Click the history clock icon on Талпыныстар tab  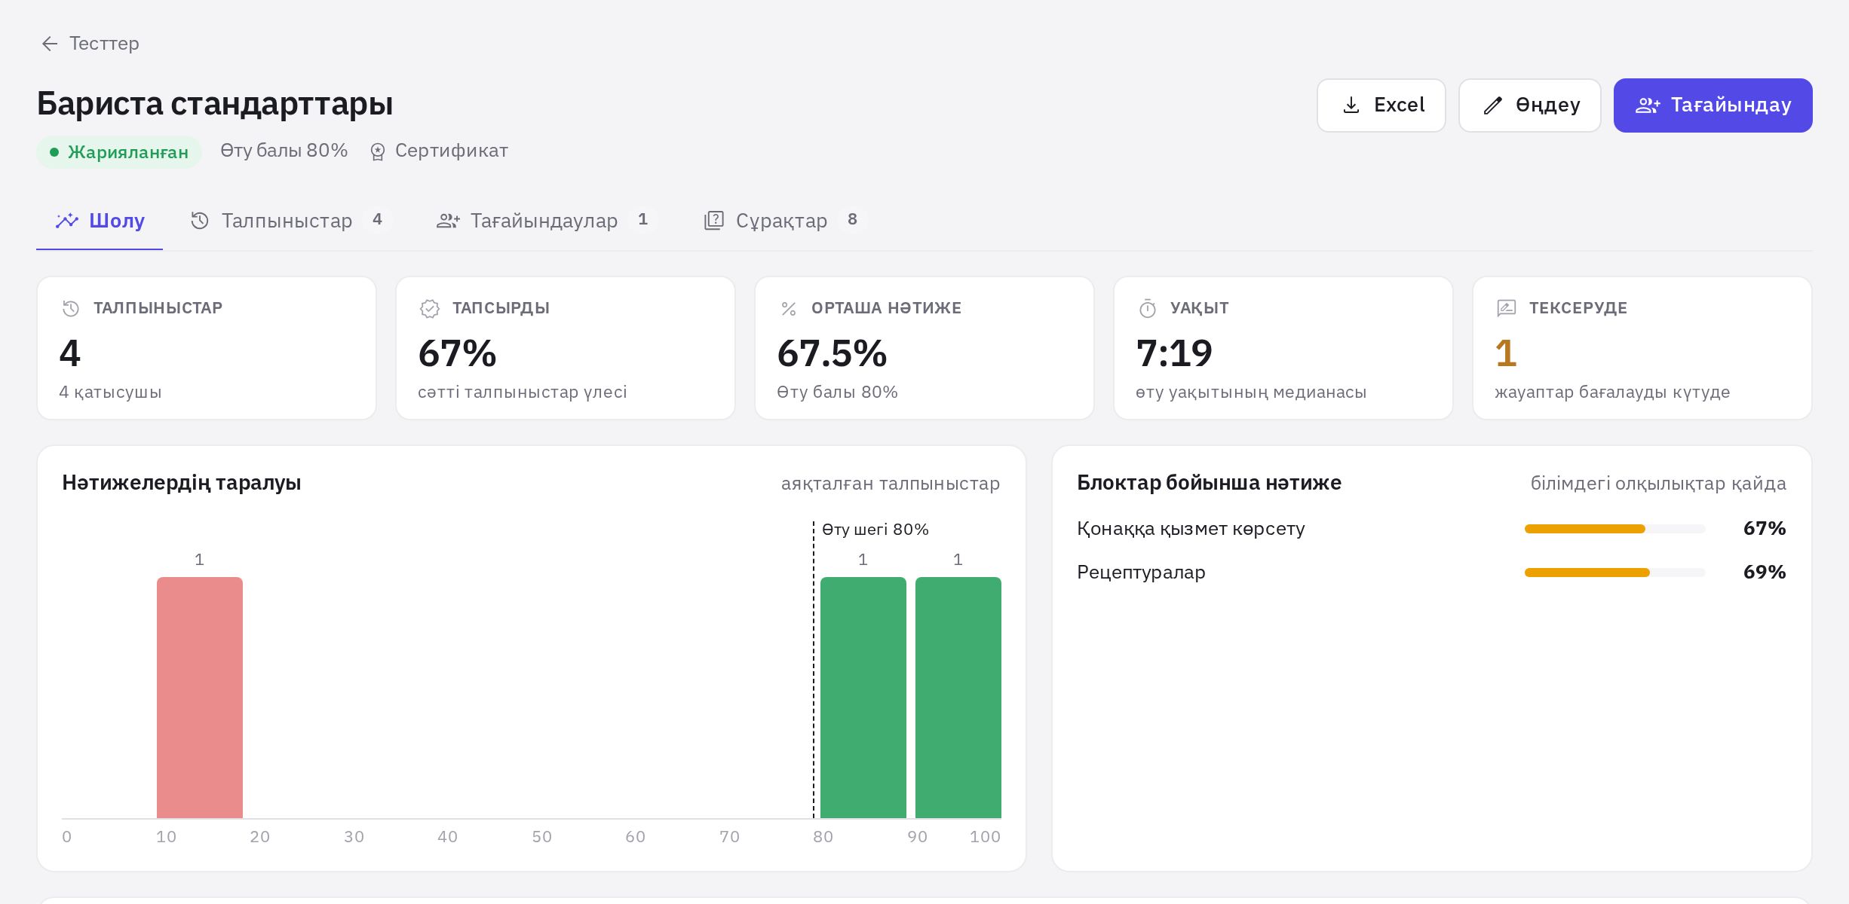200,221
